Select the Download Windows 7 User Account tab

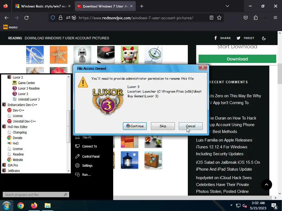coord(105,6)
